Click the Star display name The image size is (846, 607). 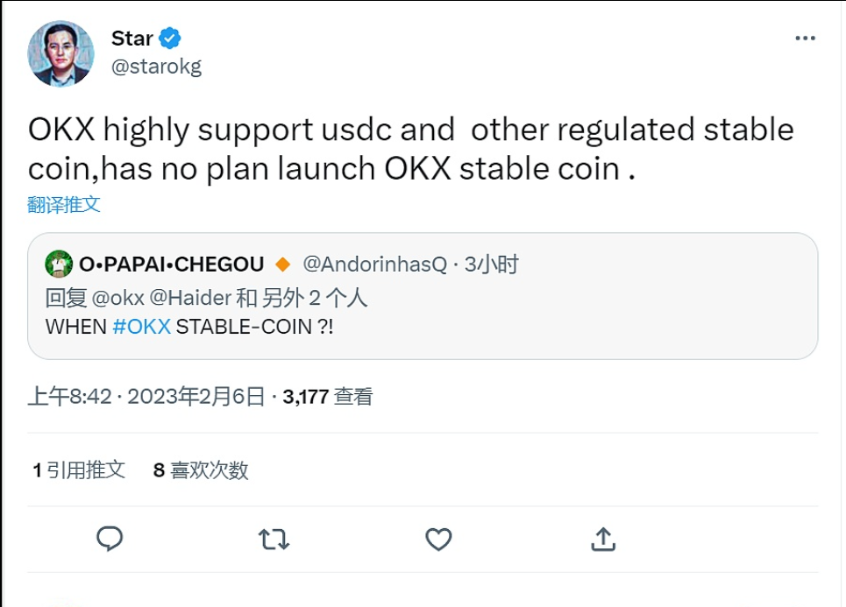point(132,39)
